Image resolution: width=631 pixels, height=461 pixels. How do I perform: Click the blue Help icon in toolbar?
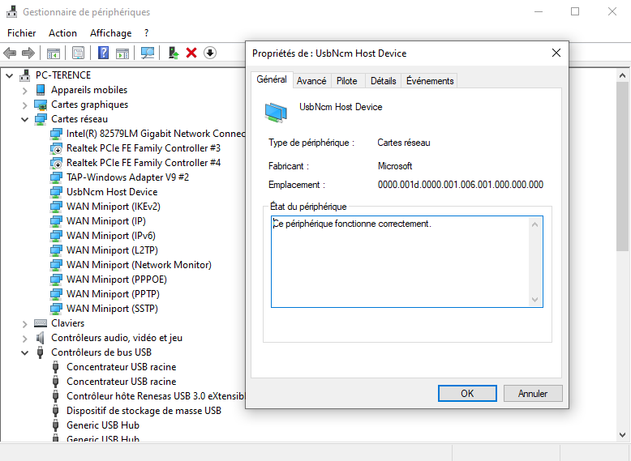click(x=103, y=53)
